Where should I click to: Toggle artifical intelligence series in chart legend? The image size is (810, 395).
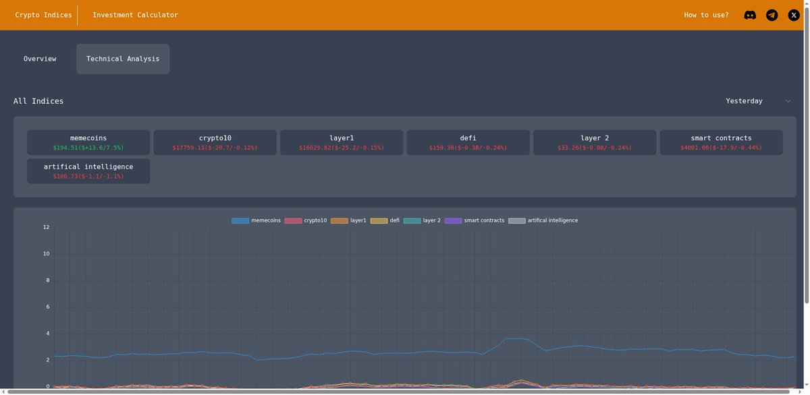pos(543,220)
